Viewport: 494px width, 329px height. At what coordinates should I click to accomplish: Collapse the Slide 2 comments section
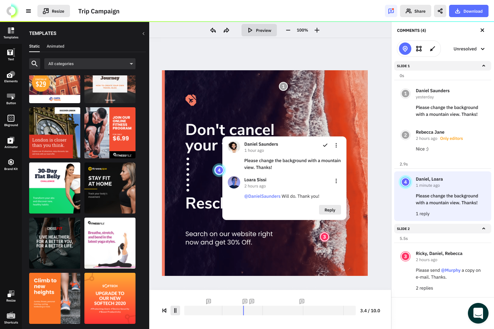[x=484, y=229]
